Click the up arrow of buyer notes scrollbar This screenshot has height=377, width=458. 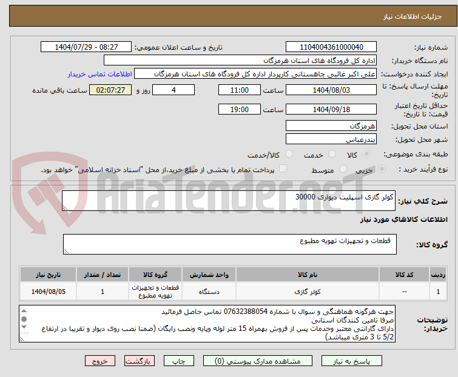24,311
